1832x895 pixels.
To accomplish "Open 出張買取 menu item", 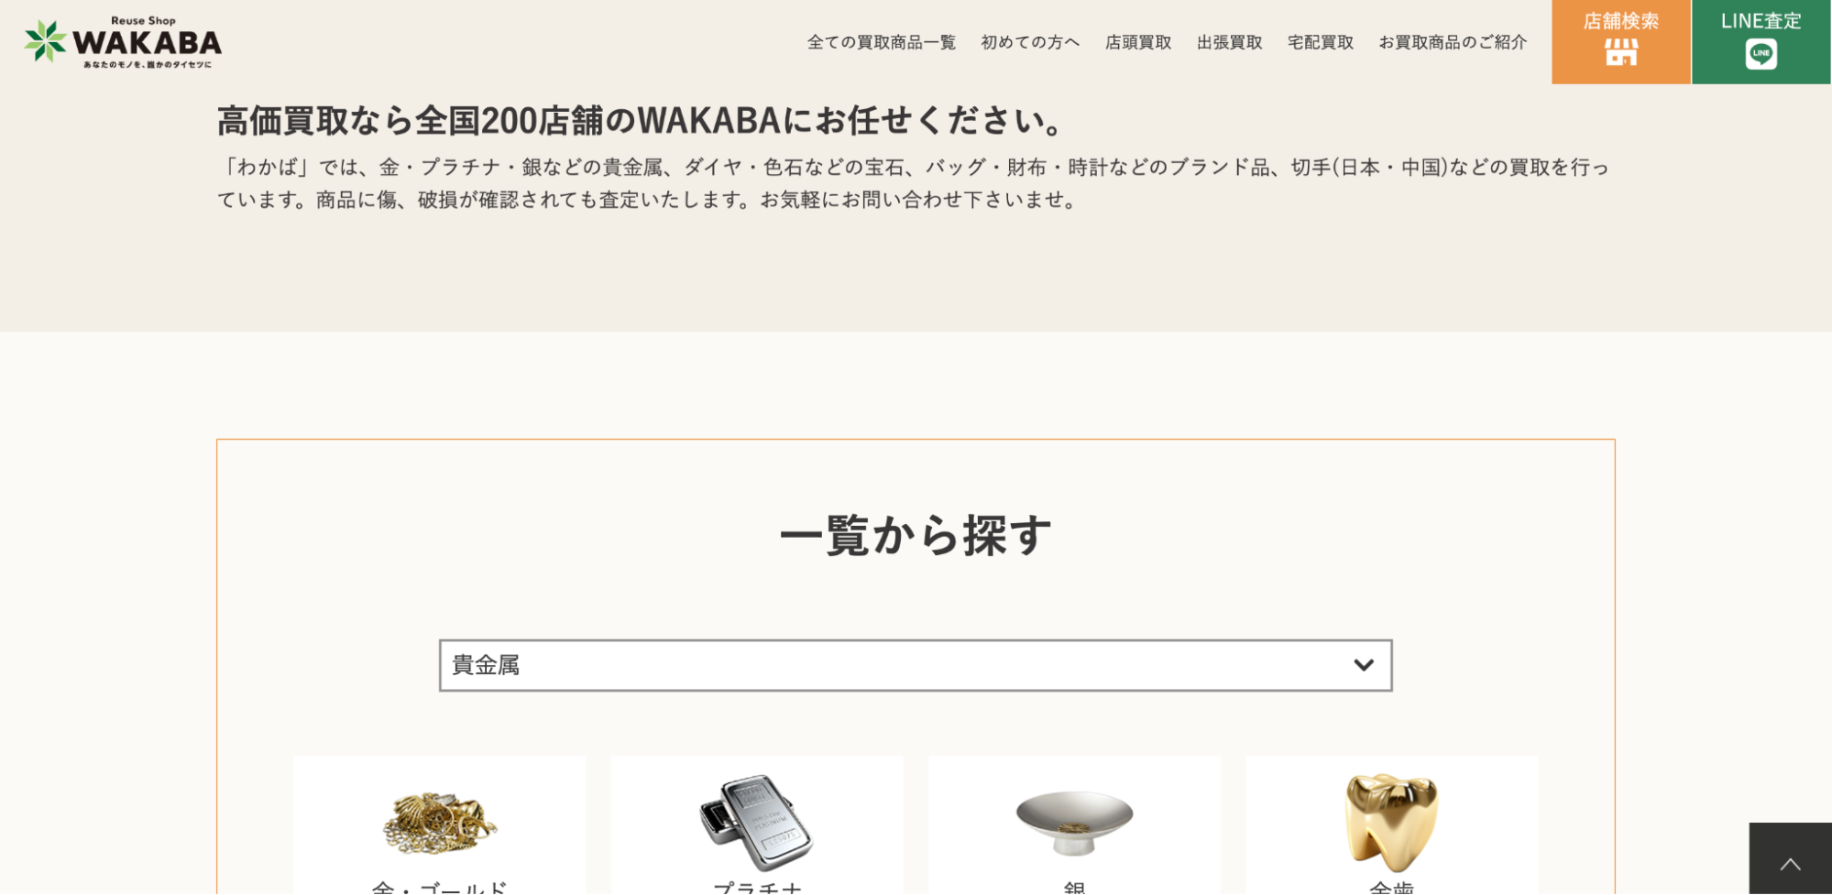I will pos(1229,42).
